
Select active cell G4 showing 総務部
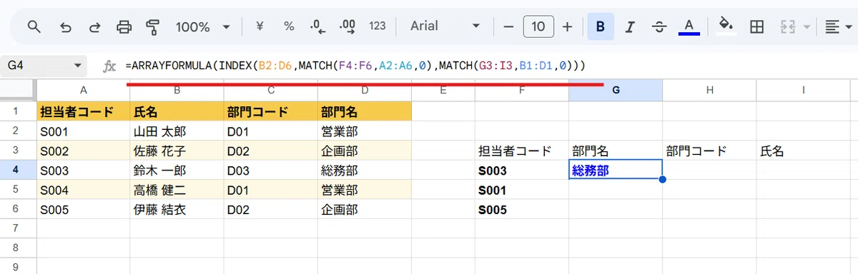[616, 170]
